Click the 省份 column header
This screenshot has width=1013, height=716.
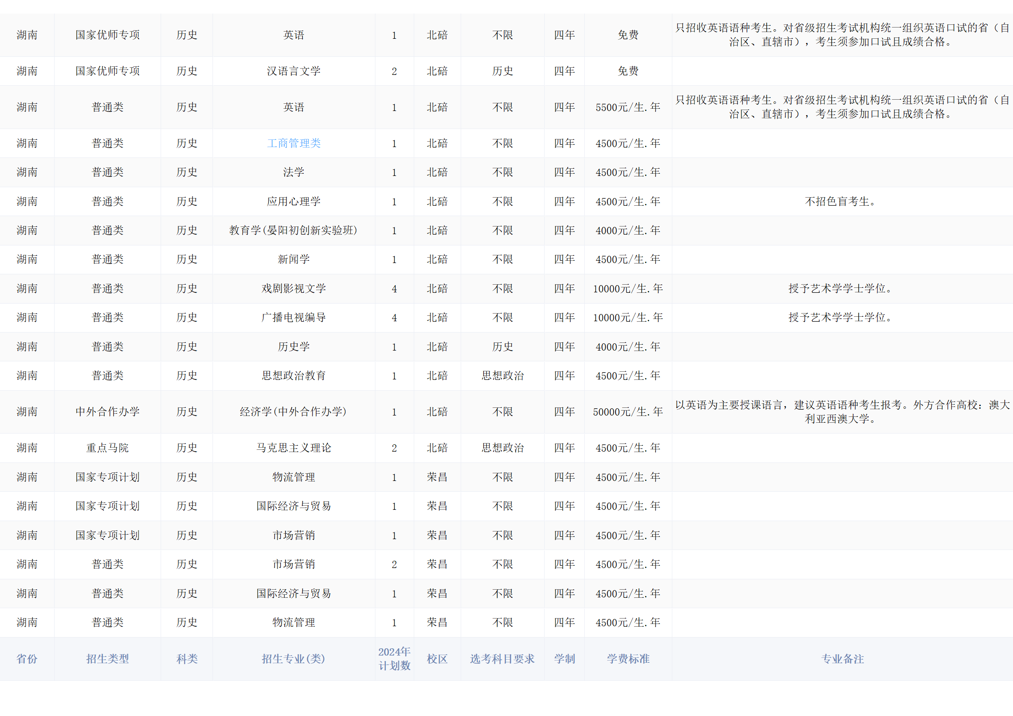coord(27,659)
